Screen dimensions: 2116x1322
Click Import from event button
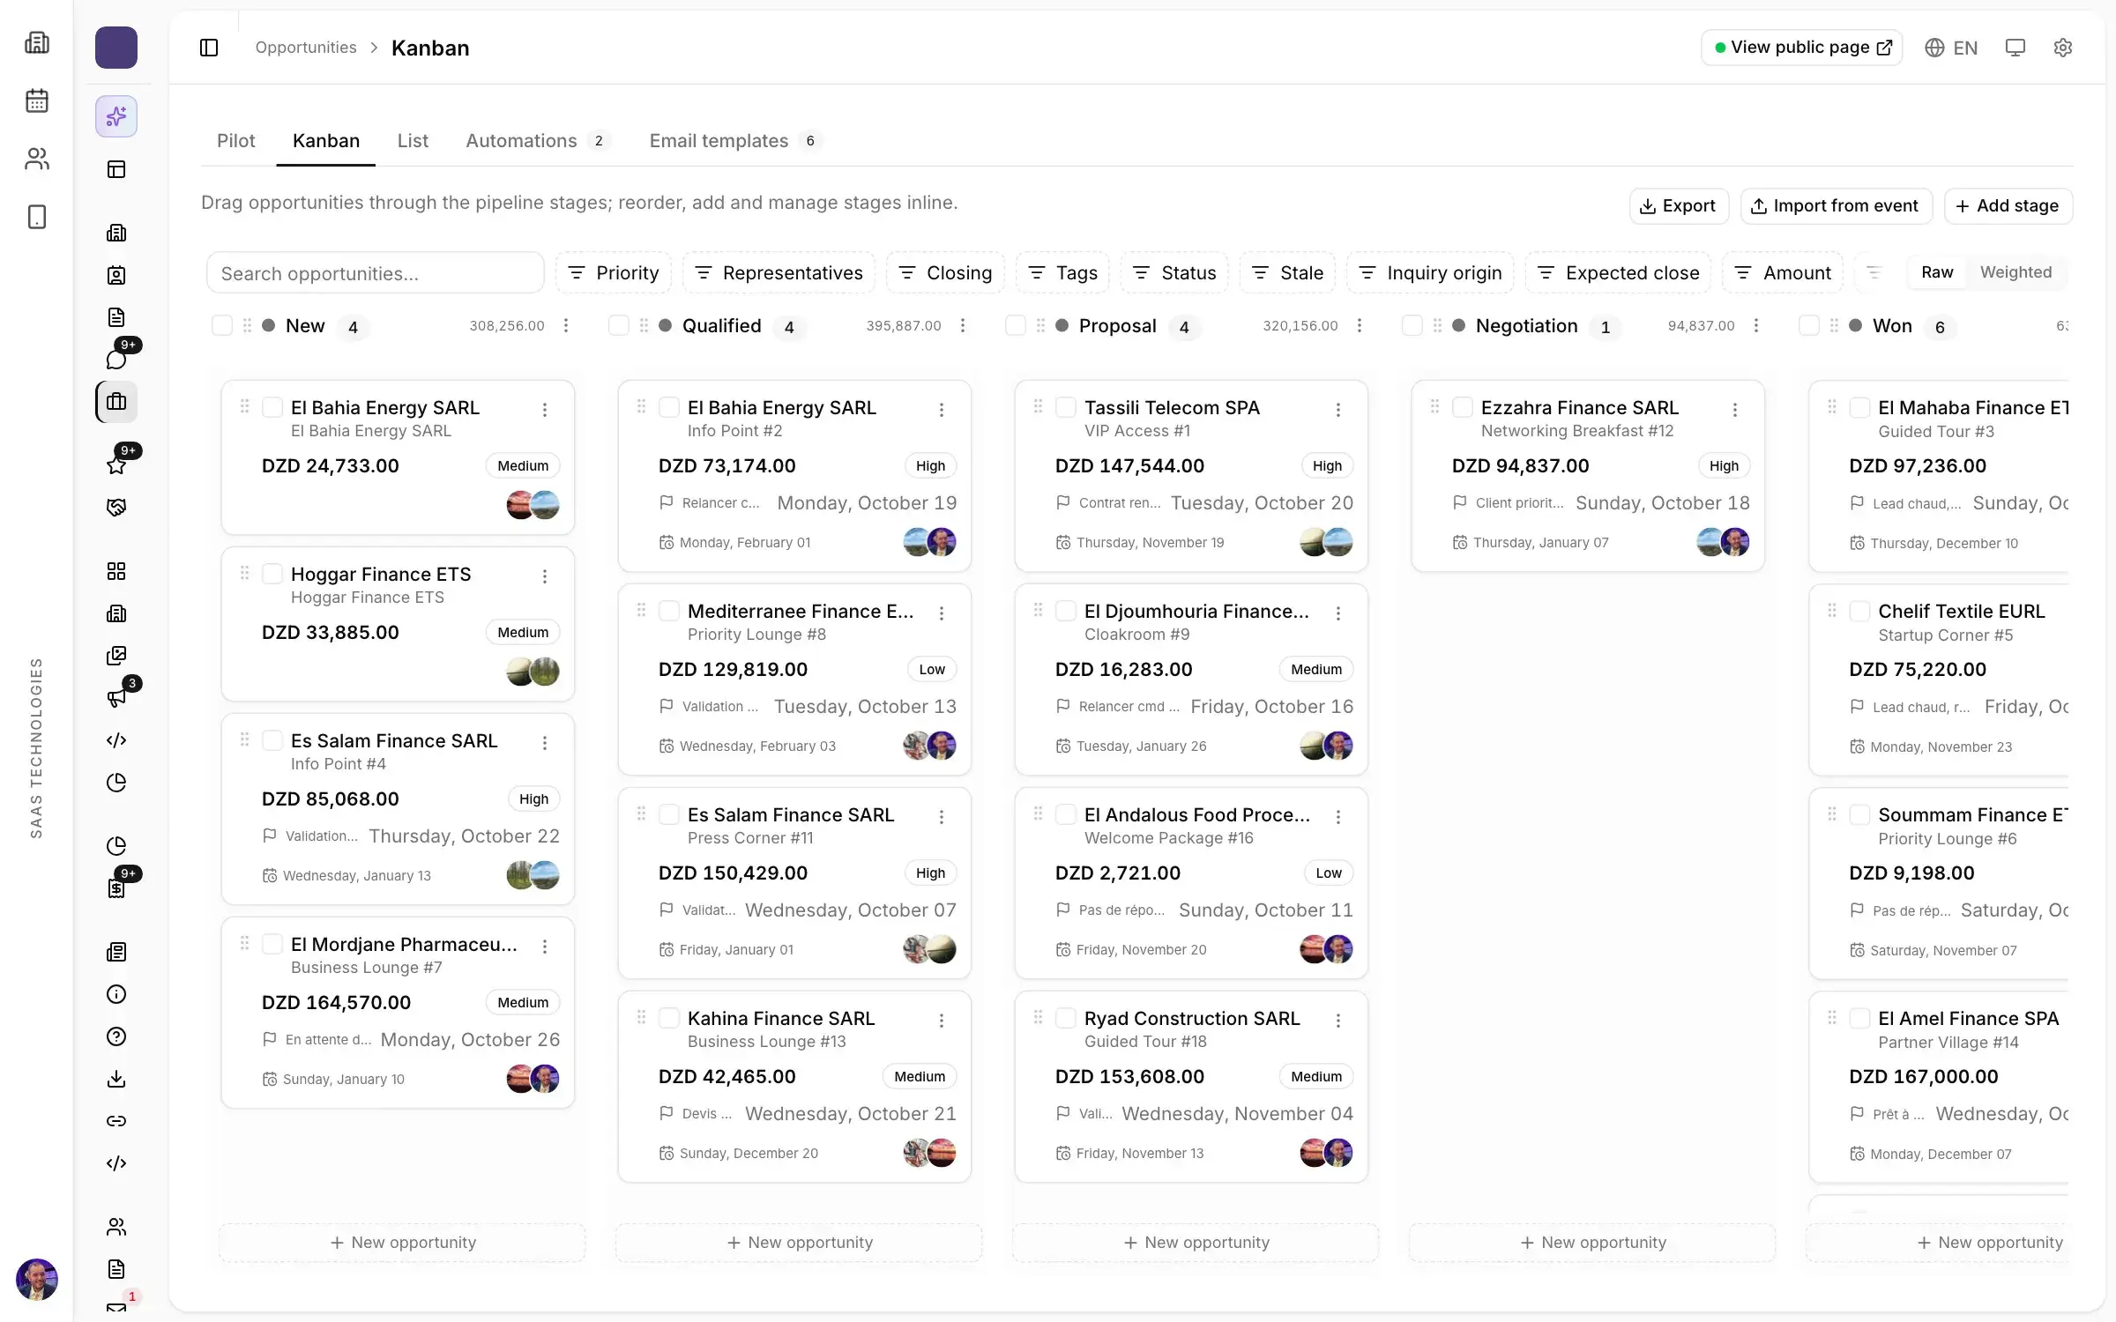[1837, 205]
